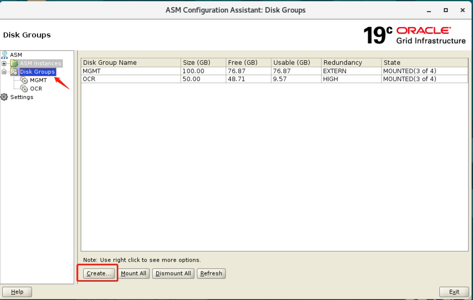The height and width of the screenshot is (300, 473).
Task: Refresh the disk groups list
Action: [x=211, y=274]
